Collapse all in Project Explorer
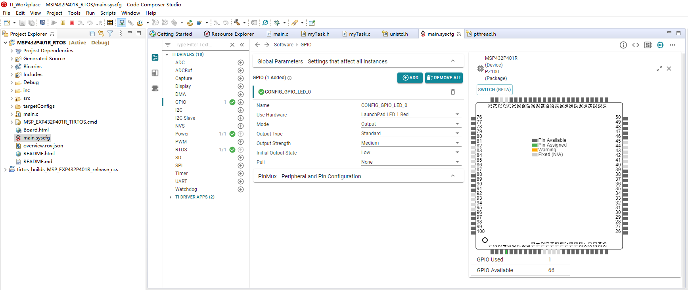 coord(92,34)
